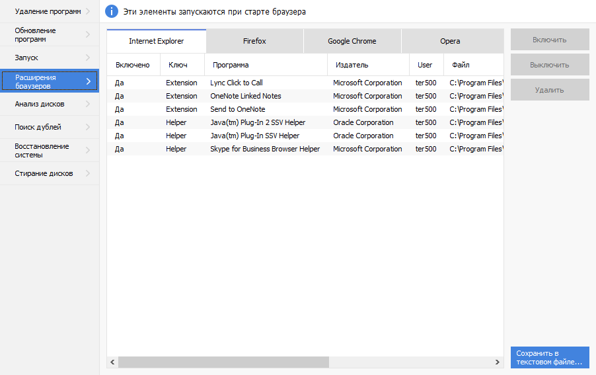
Task: Switch to the Firefox tab
Action: (x=254, y=41)
